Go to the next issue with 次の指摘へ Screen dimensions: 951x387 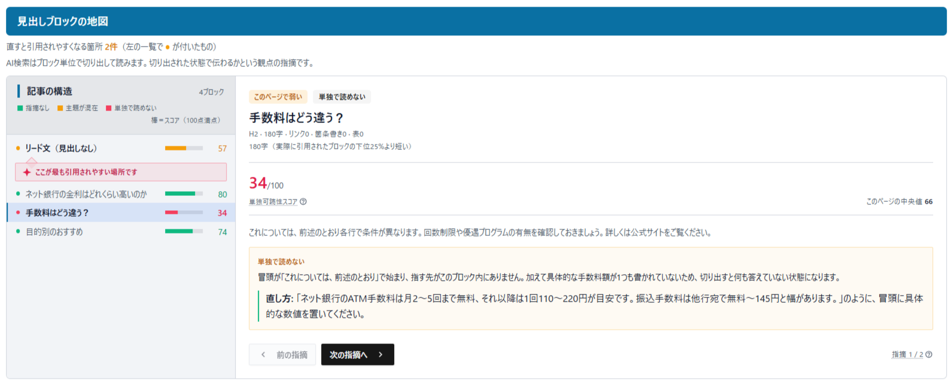click(x=358, y=355)
